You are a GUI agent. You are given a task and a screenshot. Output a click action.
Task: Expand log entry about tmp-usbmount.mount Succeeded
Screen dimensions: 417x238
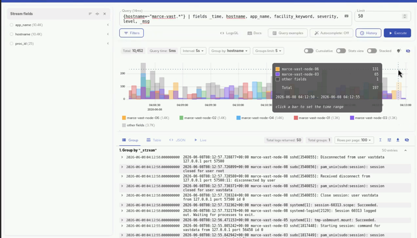point(122,220)
